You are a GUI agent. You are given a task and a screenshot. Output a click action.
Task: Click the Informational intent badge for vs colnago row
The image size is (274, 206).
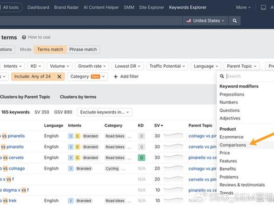tap(71, 169)
